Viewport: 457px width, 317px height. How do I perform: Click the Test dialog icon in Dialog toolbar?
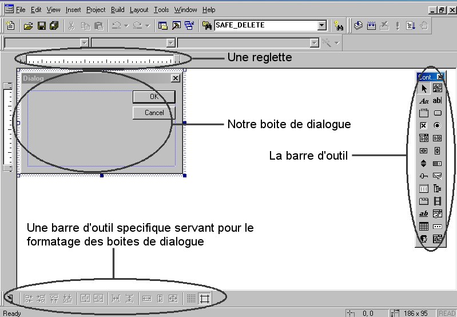point(10,298)
